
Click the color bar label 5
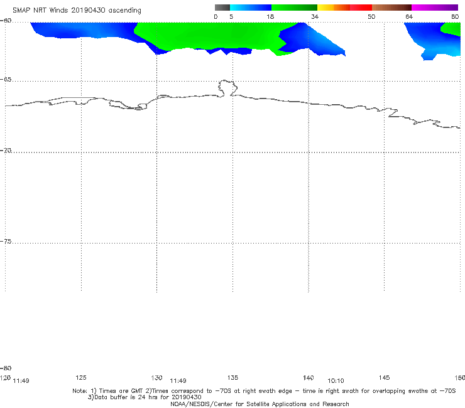click(231, 16)
